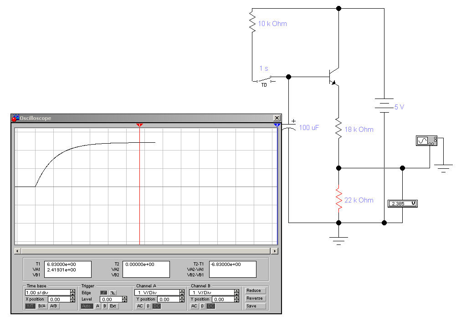
Task: Select the 18 k Ohm resistor symbol
Action: click(338, 128)
